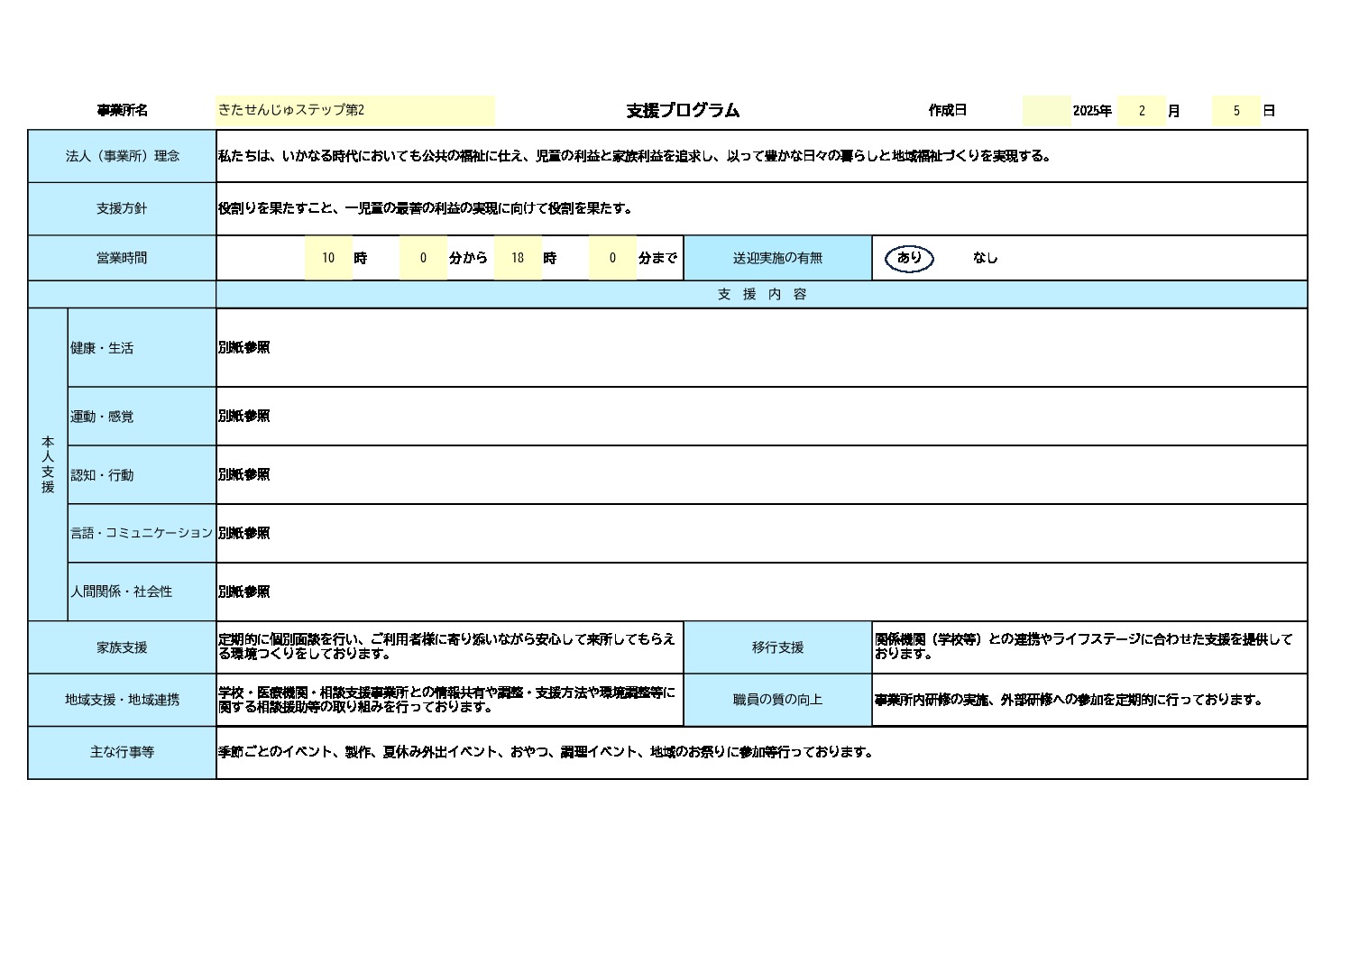The height and width of the screenshot is (954, 1350).
Task: Select the なし option for transportation
Action: (984, 258)
